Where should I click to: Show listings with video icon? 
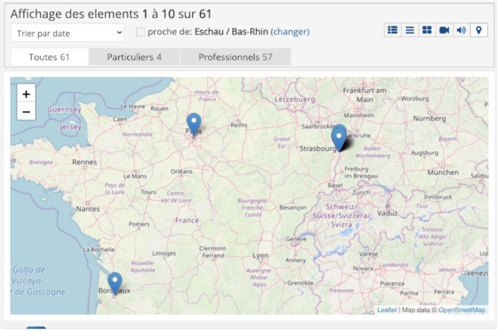(x=444, y=30)
